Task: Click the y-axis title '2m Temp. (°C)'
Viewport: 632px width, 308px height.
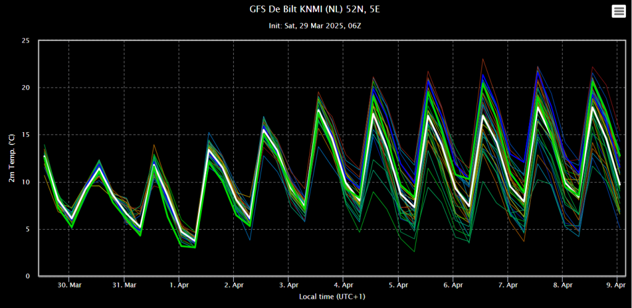Action: tap(12, 159)
